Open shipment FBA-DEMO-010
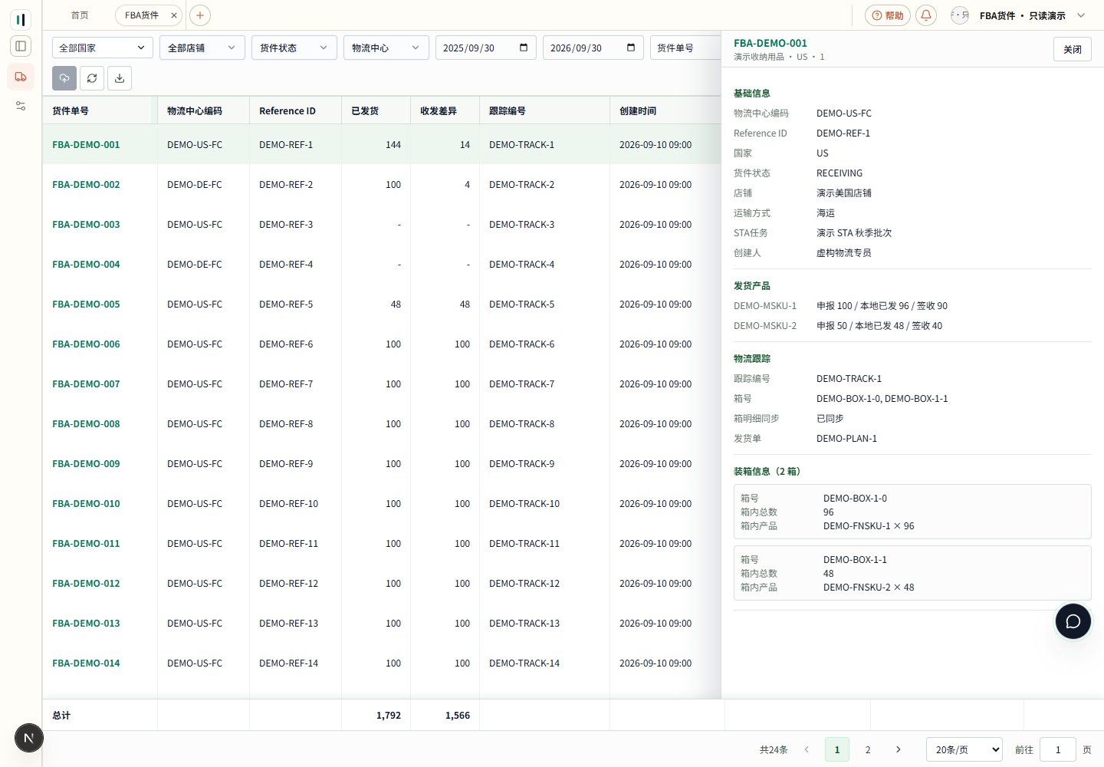Viewport: 1104px width, 767px height. 86,504
